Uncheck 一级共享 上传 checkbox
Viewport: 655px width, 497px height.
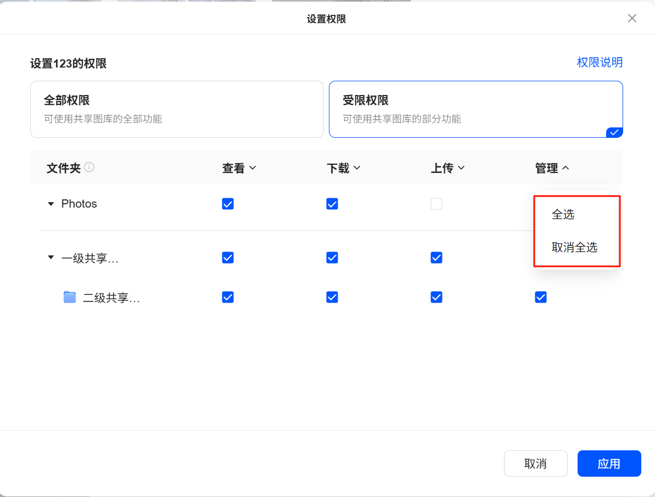click(x=436, y=258)
